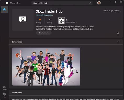This screenshot has height=100, width=124.
Task: Open the Help sidebar icon
Action: (4, 95)
